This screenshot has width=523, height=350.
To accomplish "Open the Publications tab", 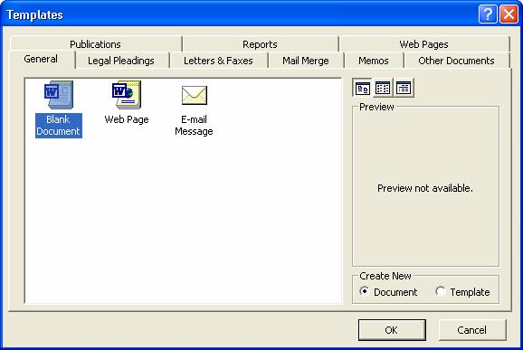I will pyautogui.click(x=95, y=44).
